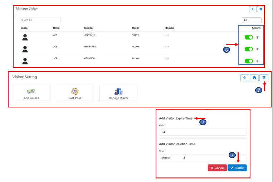Open the Lost Pass tile
Screen dimensions: 273x182
click(x=75, y=94)
